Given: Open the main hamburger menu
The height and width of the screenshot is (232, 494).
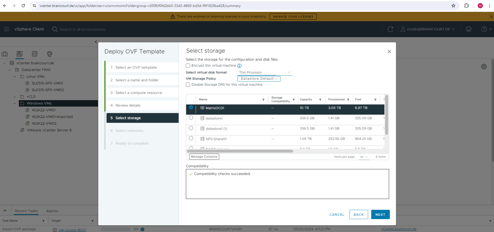Looking at the screenshot, I should tap(7, 29).
